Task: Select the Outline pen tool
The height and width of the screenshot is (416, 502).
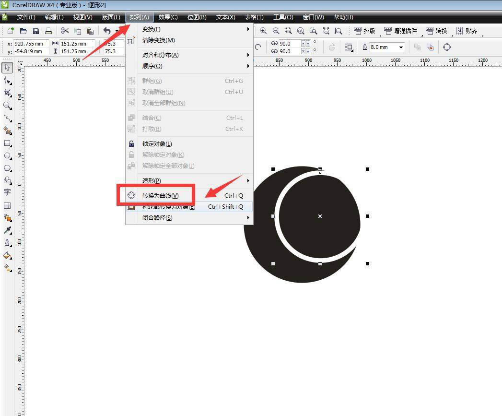Action: tap(7, 243)
